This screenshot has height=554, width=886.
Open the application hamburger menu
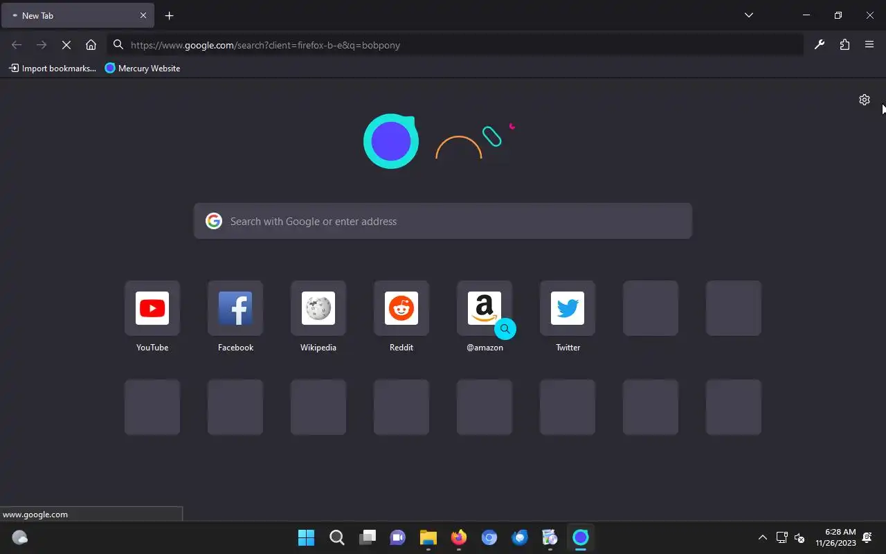click(x=869, y=45)
